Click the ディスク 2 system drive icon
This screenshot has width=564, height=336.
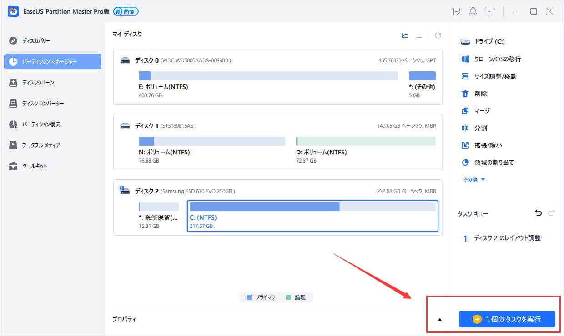click(125, 191)
